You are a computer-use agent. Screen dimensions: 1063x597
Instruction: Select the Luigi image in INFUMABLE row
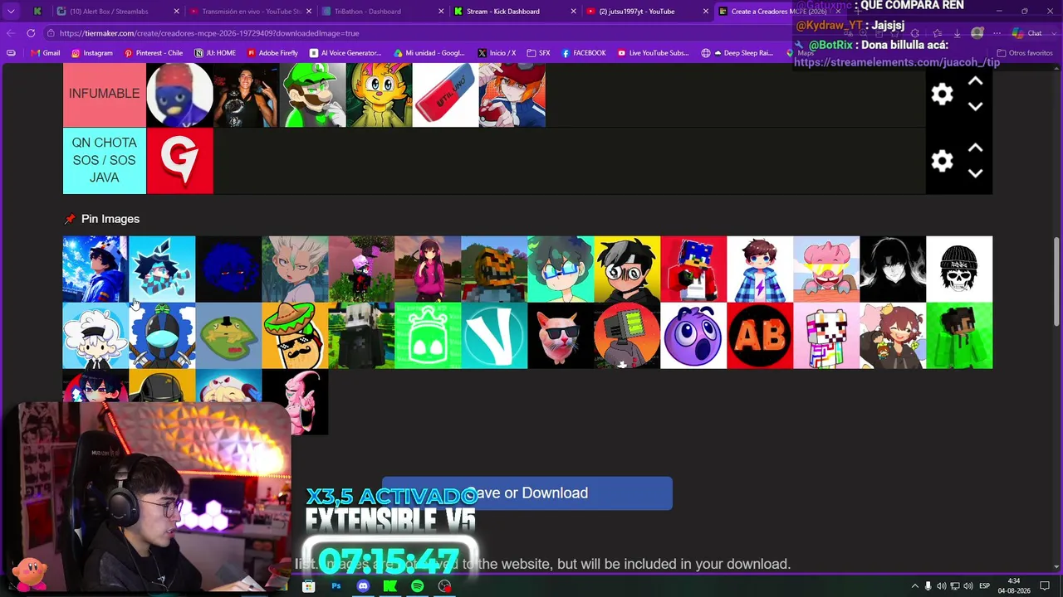(x=313, y=95)
